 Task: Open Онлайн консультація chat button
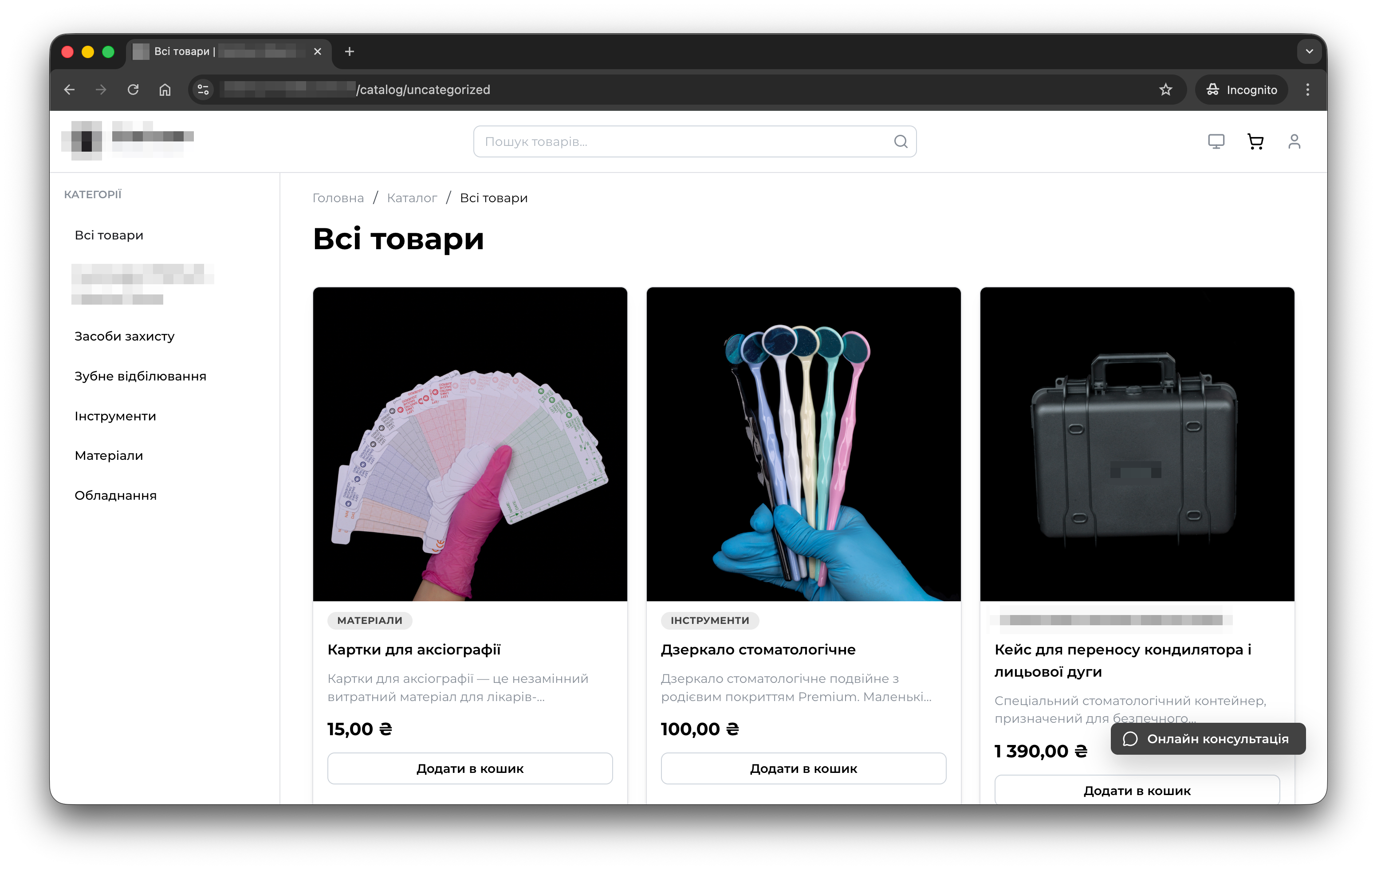pyautogui.click(x=1208, y=739)
